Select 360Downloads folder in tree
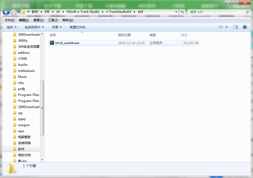The image size is (253, 178). point(27,35)
